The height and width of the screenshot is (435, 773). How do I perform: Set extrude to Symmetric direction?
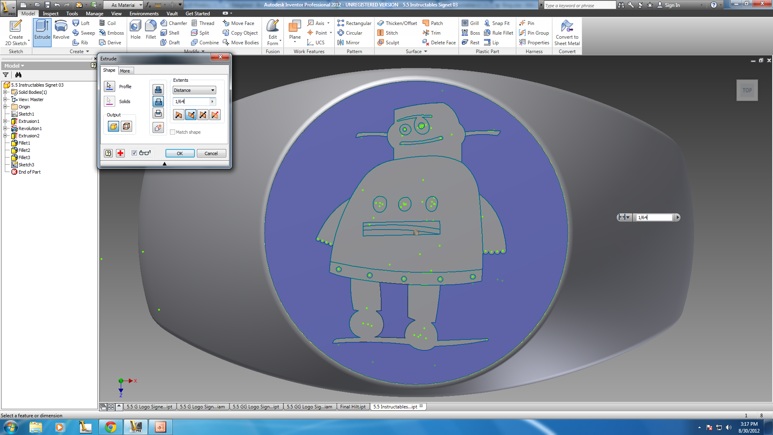click(x=203, y=115)
